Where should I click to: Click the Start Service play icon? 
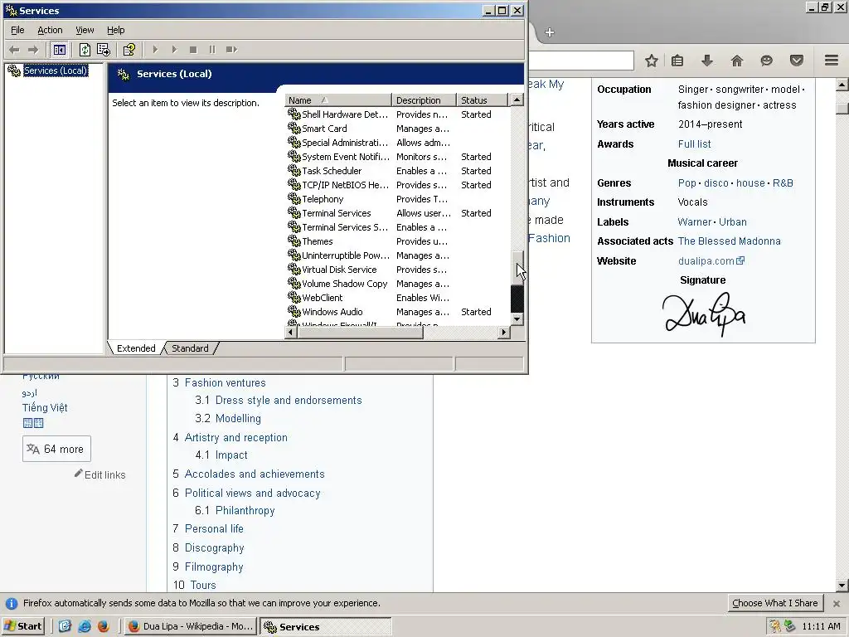click(155, 50)
